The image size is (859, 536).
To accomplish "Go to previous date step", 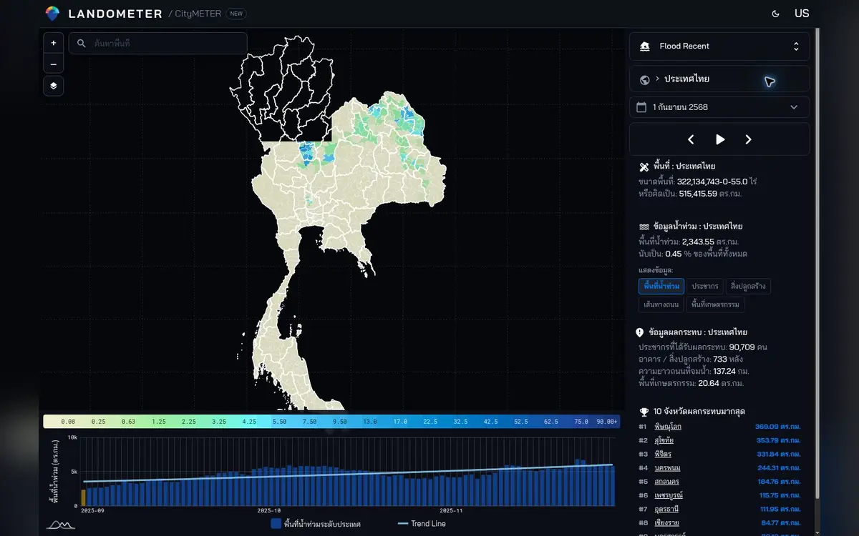I will (x=691, y=139).
